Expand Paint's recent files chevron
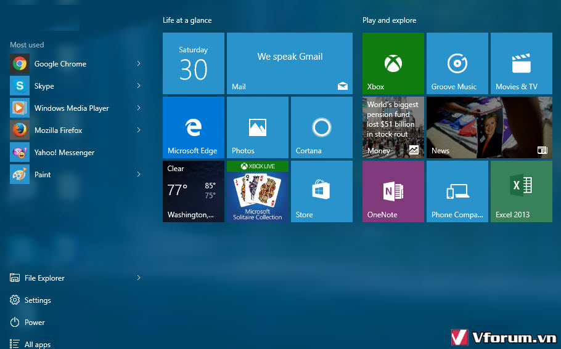 139,174
